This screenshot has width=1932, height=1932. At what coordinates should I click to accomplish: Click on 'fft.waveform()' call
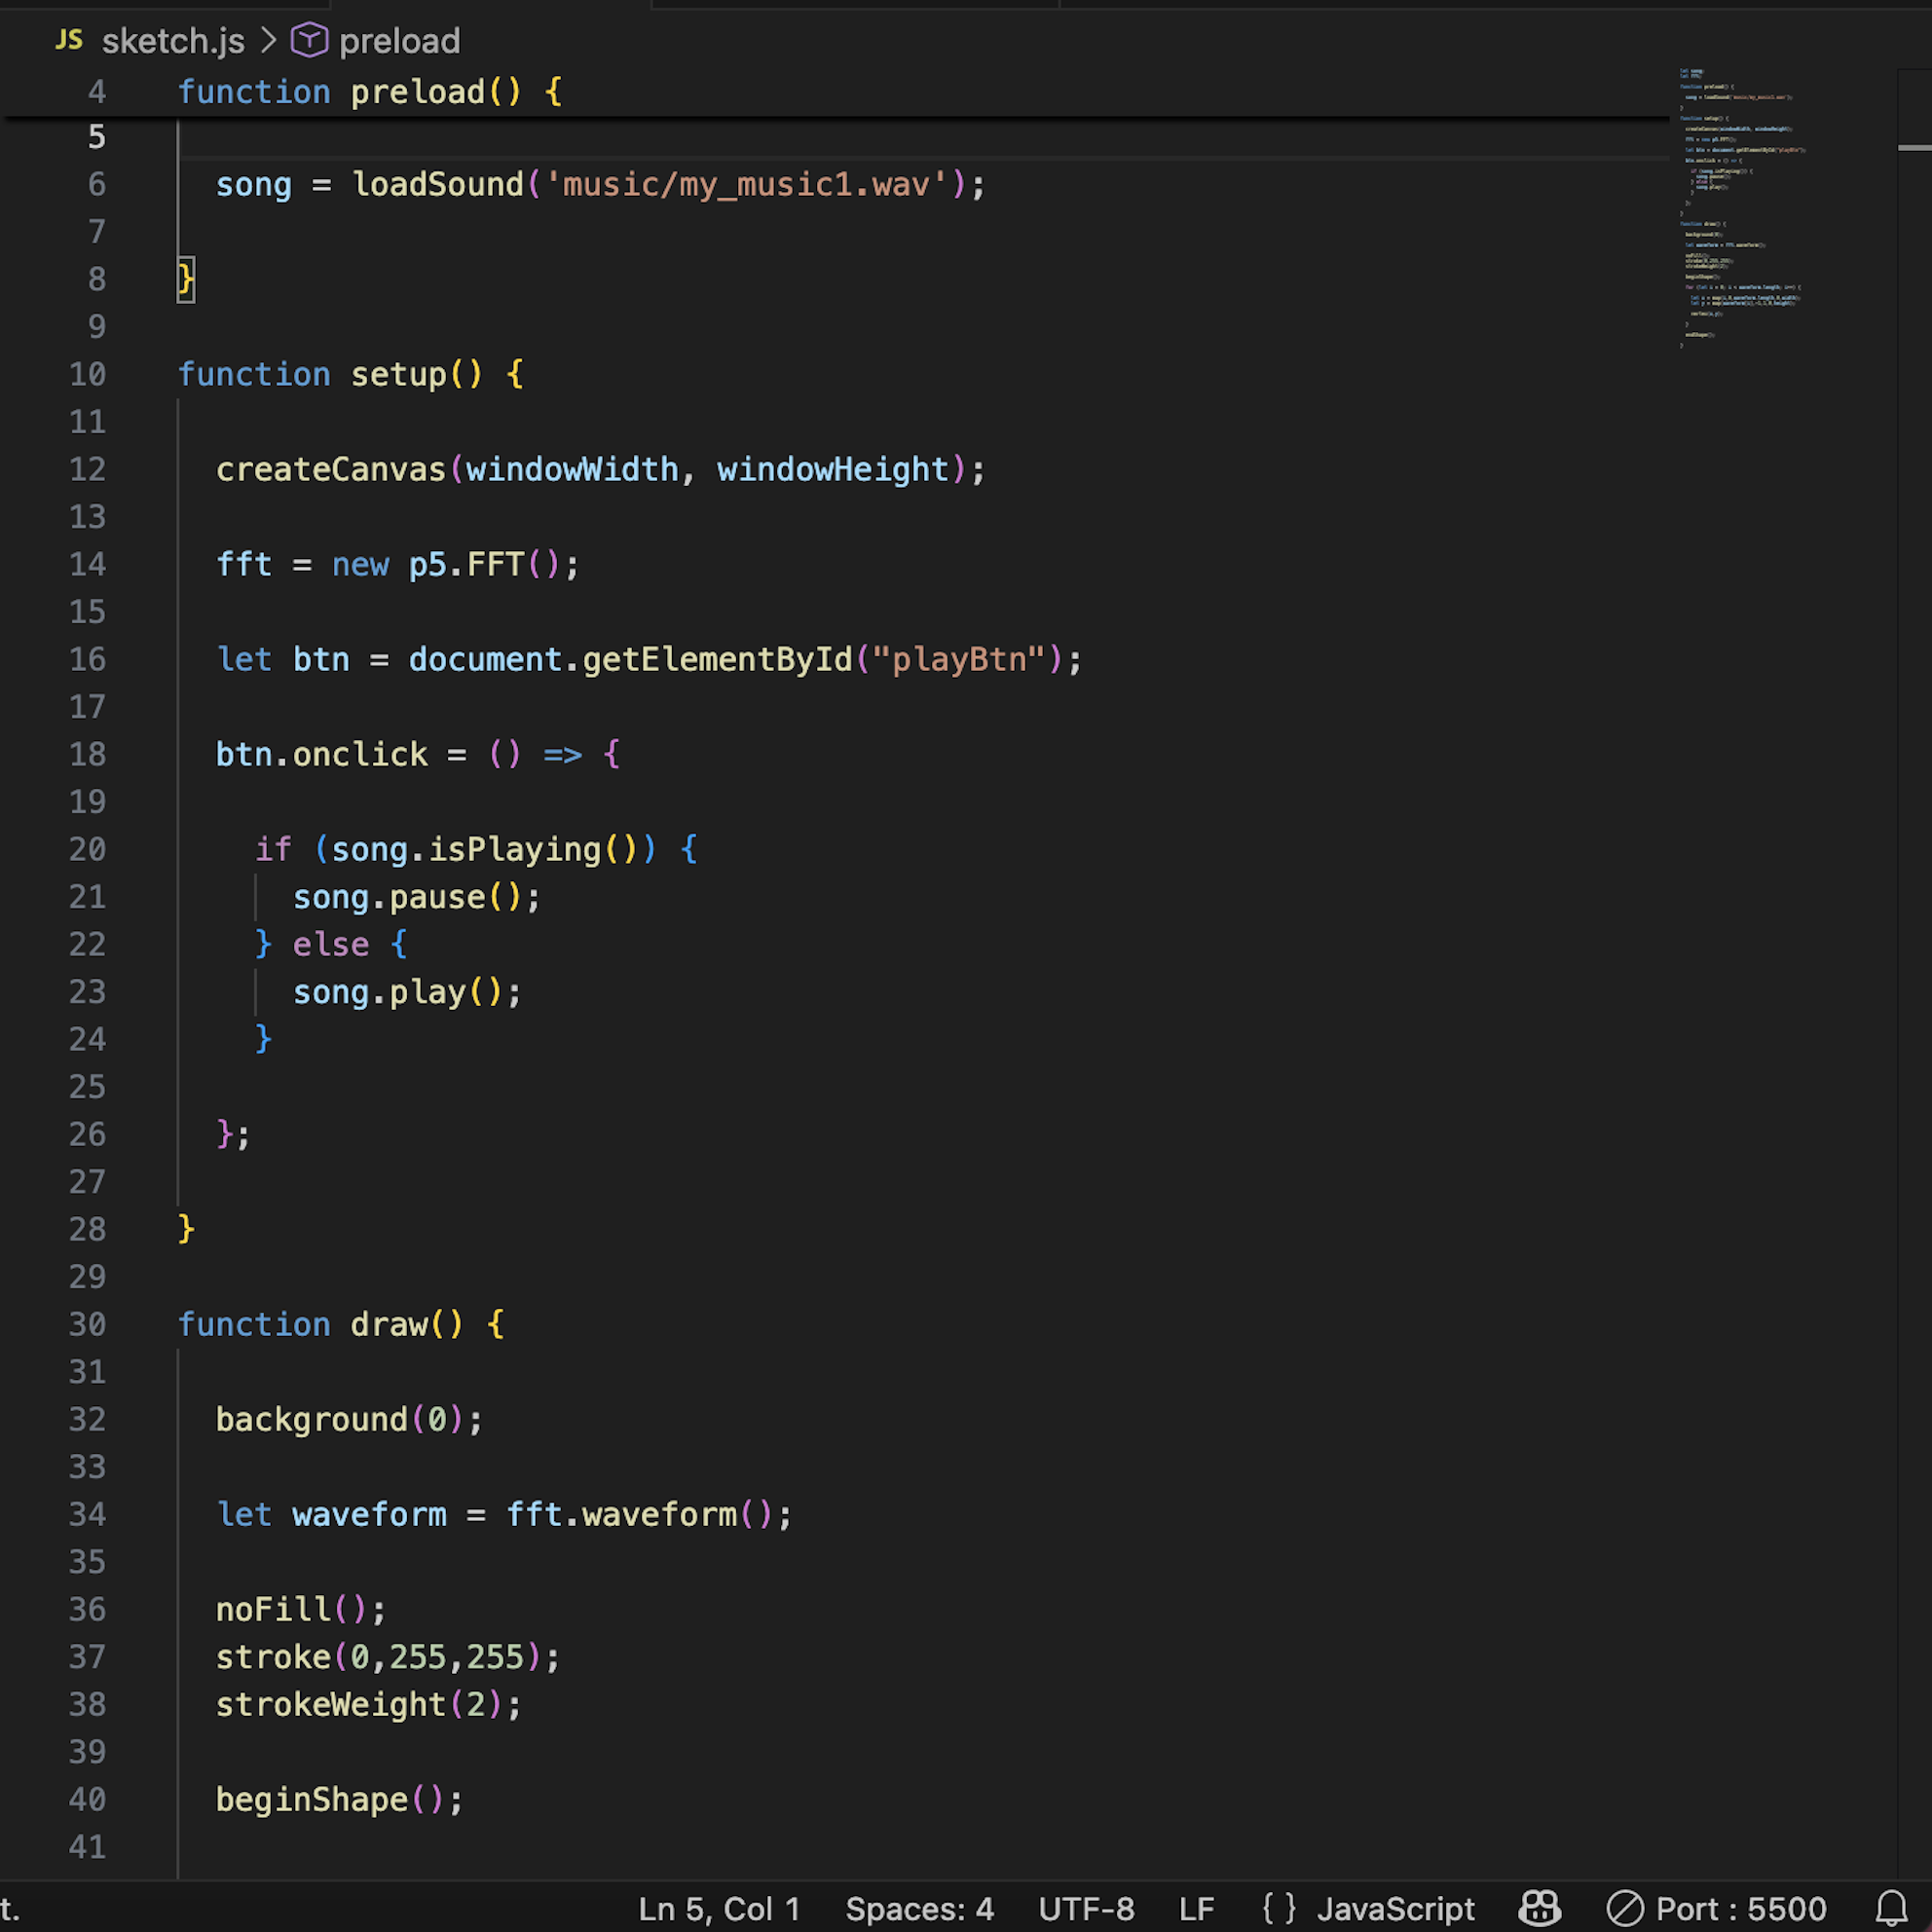click(x=640, y=1514)
